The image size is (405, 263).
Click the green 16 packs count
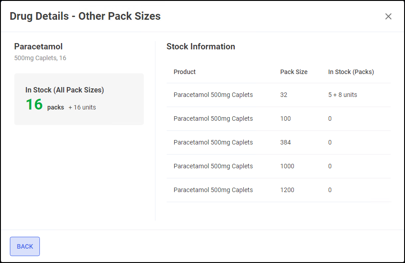tap(34, 105)
